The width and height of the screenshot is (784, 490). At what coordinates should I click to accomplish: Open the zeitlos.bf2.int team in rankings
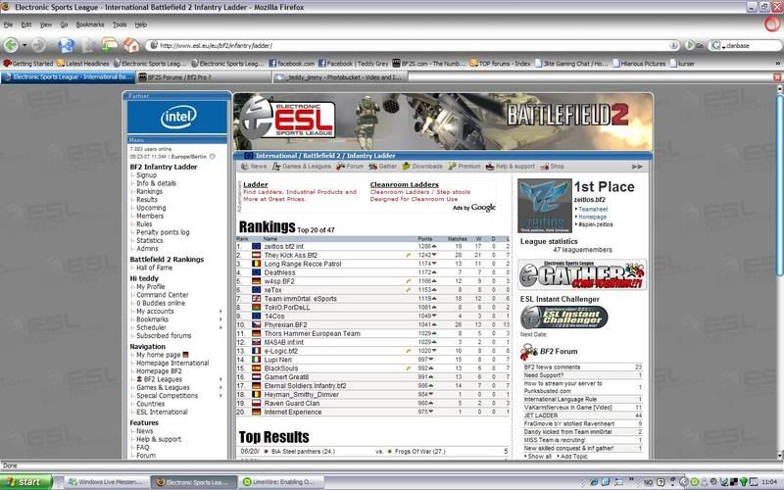point(283,247)
